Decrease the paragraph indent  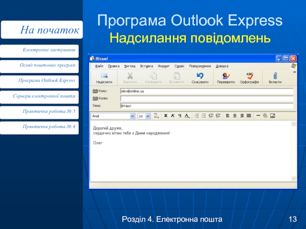pyautogui.click(x=211, y=116)
